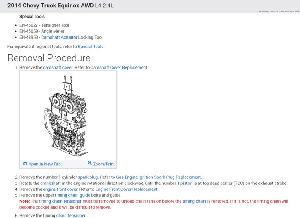Open chain tensioner link in step 6
The image size is (300, 218).
click(71, 216)
